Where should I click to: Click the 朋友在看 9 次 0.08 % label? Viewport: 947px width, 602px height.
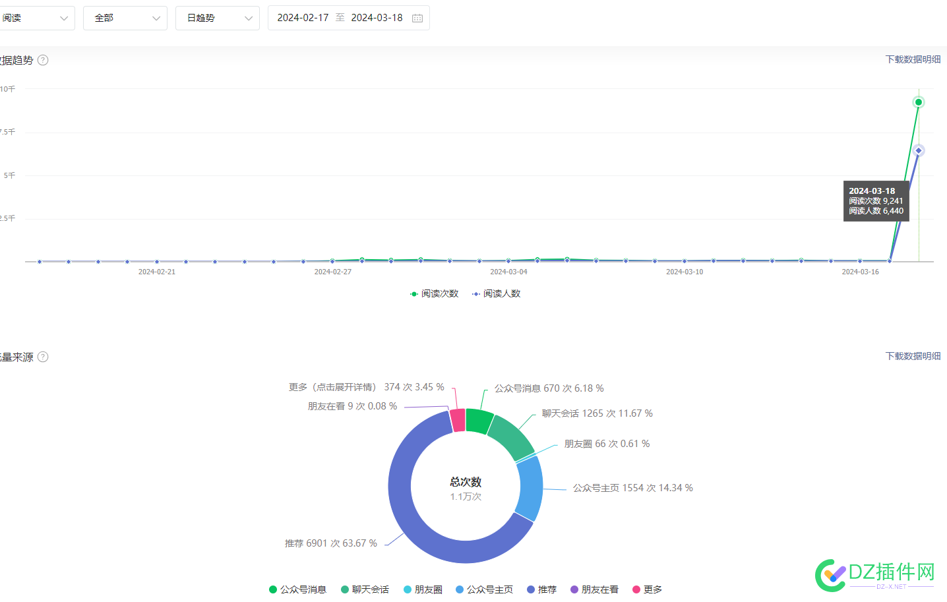352,406
